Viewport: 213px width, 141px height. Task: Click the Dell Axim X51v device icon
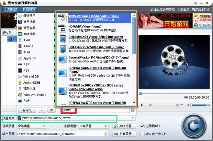(63, 49)
